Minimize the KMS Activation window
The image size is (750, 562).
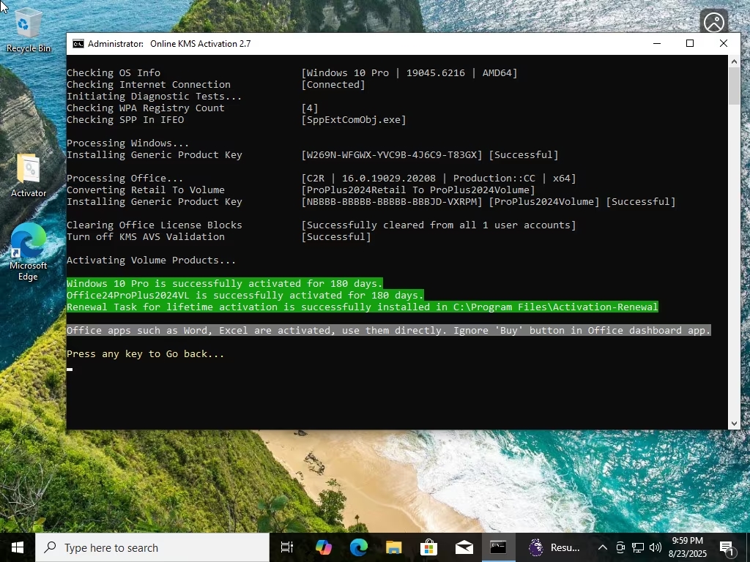pyautogui.click(x=657, y=43)
